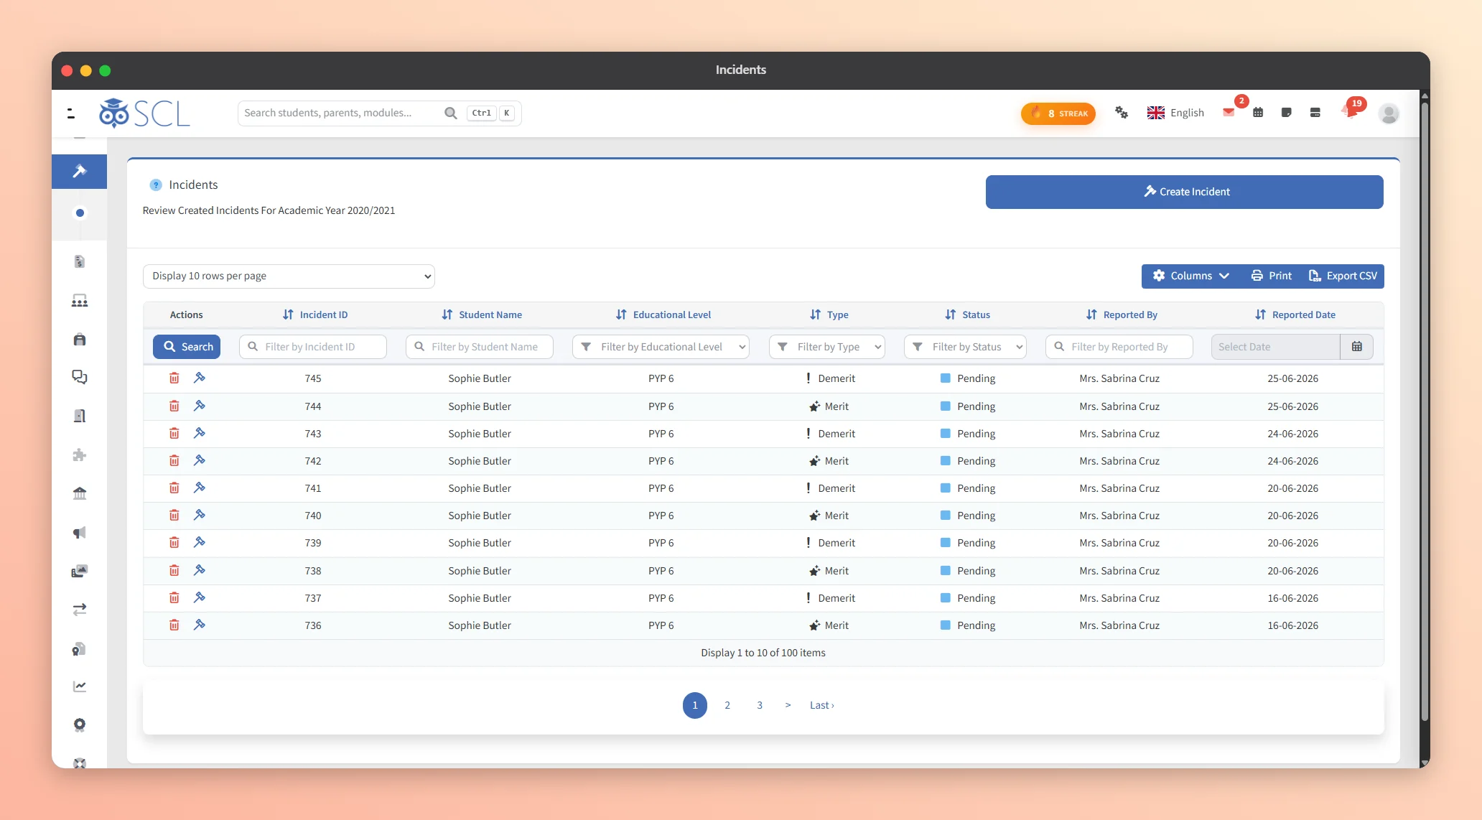Change language from English selector
This screenshot has width=1482, height=820.
[x=1175, y=113]
